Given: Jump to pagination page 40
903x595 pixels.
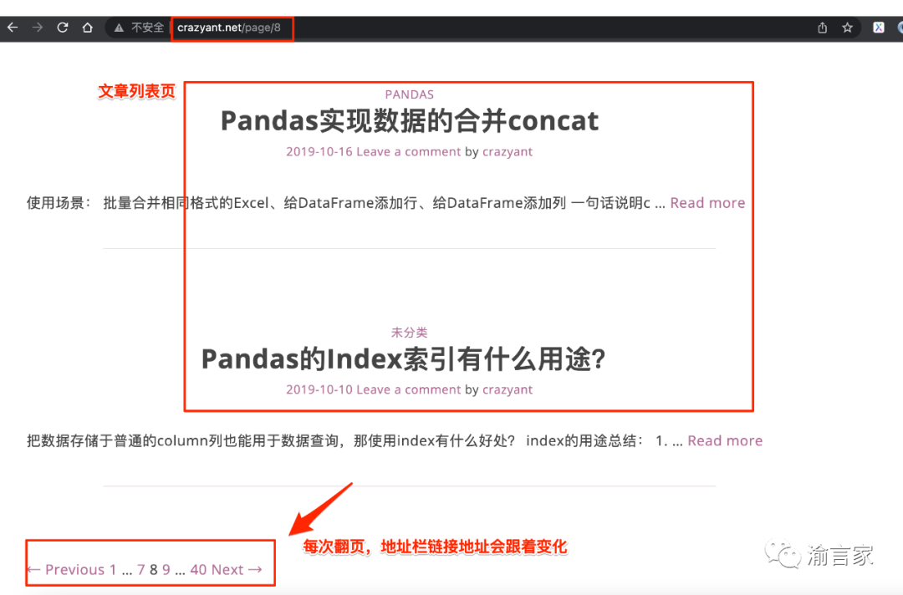Looking at the screenshot, I should coord(198,570).
